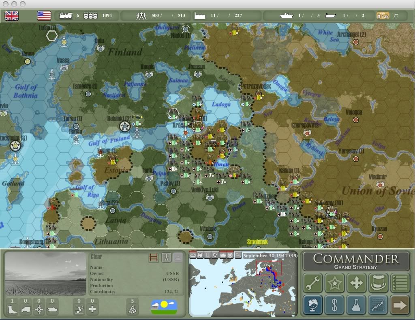Screen dimensions: 415x320
Task: Click the wrench options button
Action: pos(313,283)
